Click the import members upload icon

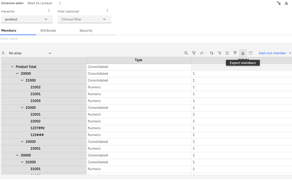[235, 53]
